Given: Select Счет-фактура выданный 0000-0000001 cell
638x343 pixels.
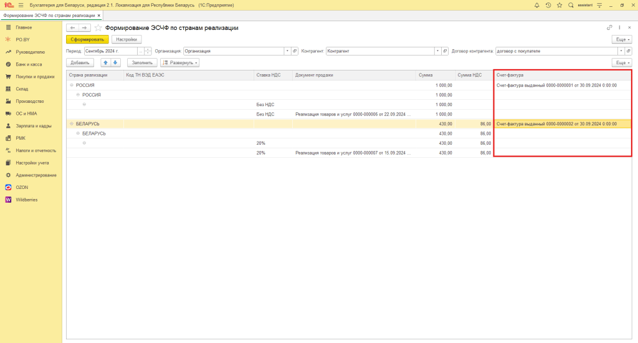Looking at the screenshot, I should click(x=563, y=85).
